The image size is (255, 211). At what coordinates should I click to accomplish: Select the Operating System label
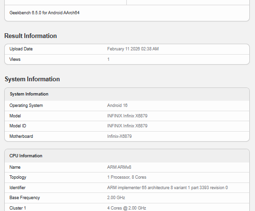pos(26,105)
